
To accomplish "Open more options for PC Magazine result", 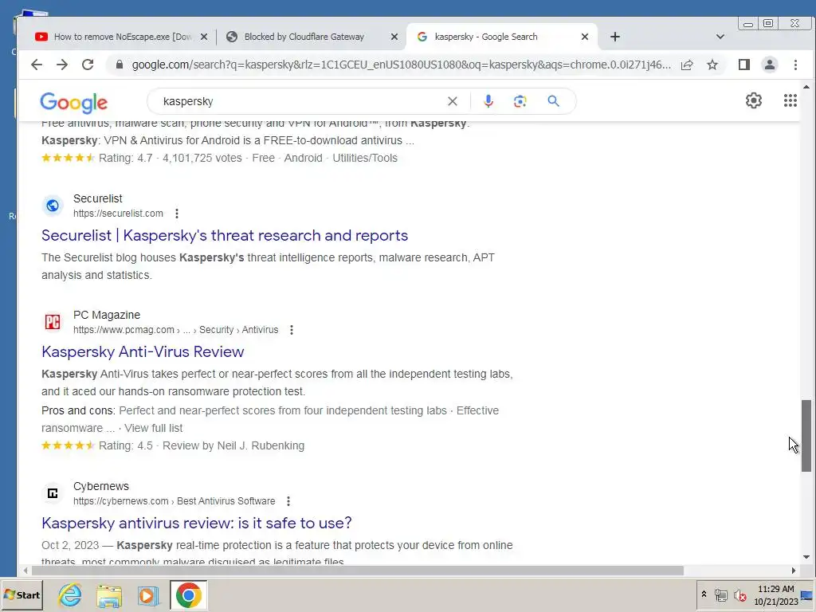I will (x=292, y=330).
